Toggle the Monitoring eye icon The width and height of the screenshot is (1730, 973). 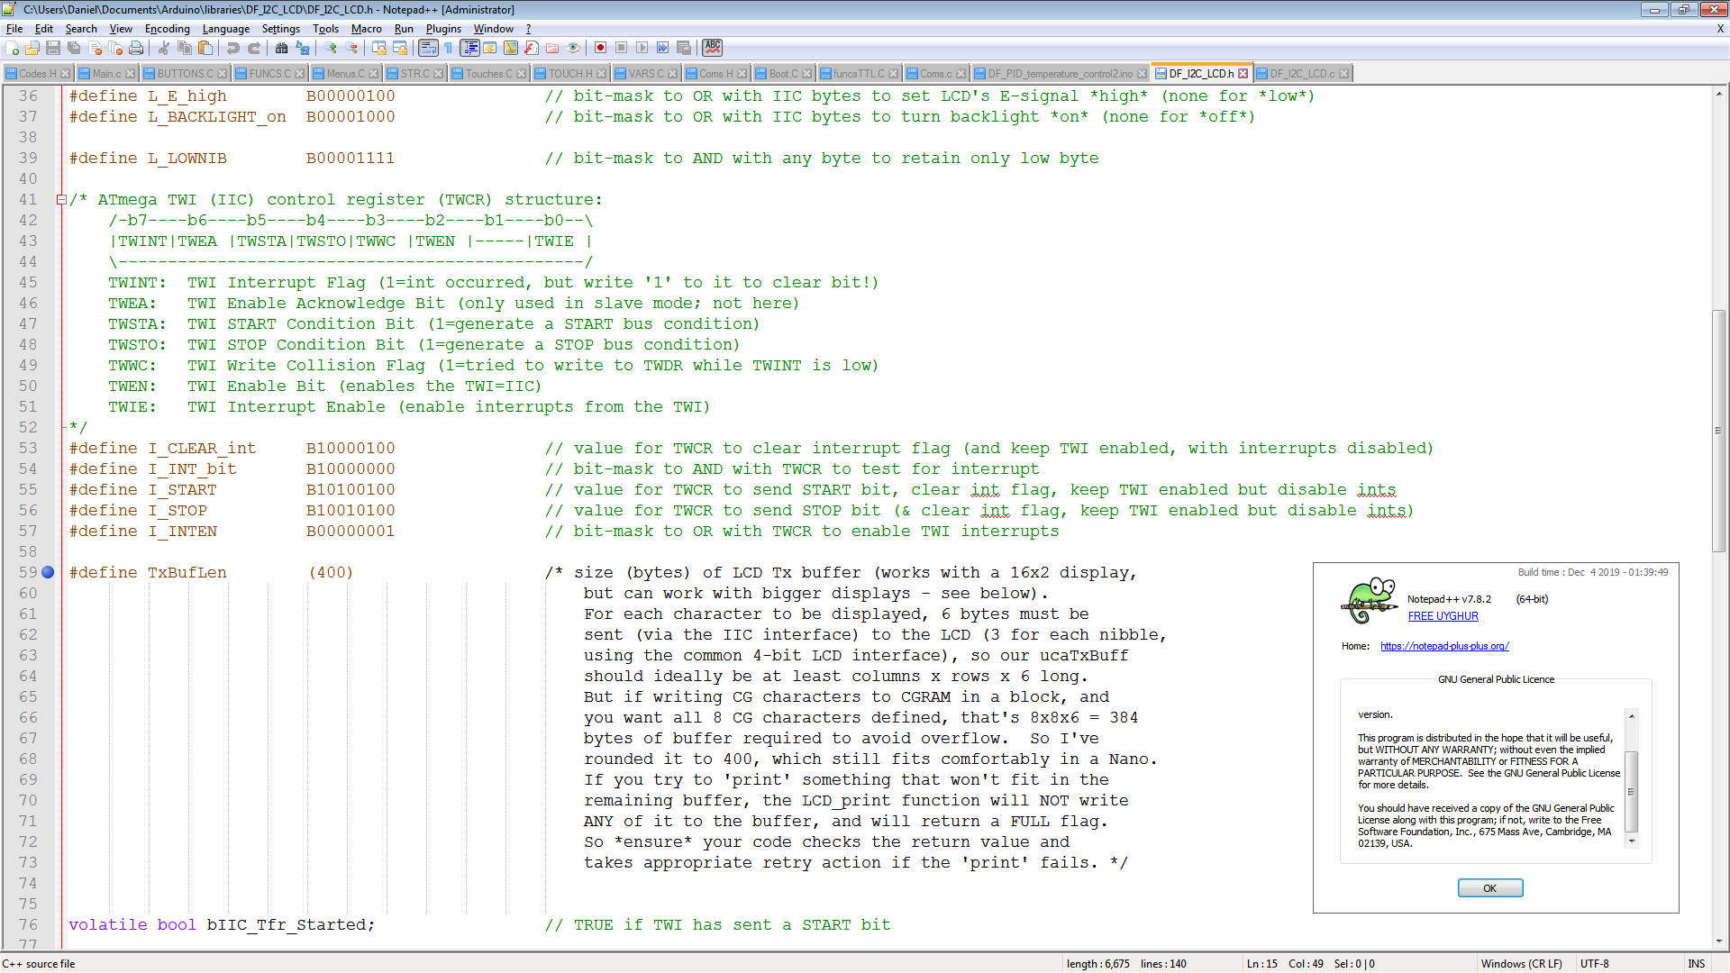coord(573,48)
